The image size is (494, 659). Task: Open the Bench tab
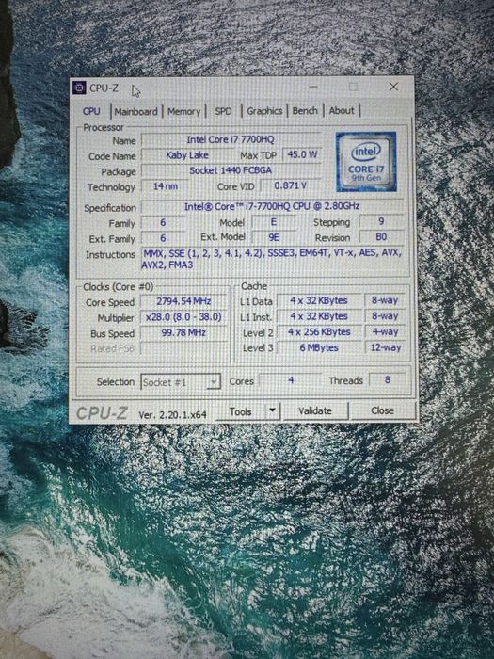[x=305, y=110]
